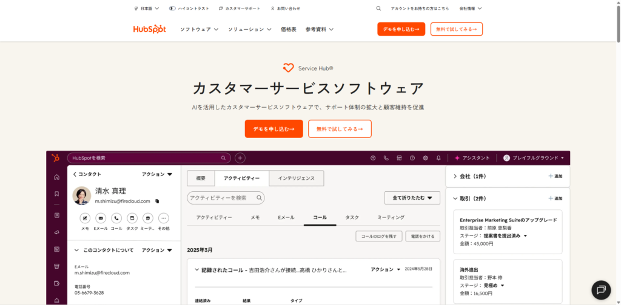621x305 pixels.
Task: Open the カスタマーサポート link
Action: 240,8
